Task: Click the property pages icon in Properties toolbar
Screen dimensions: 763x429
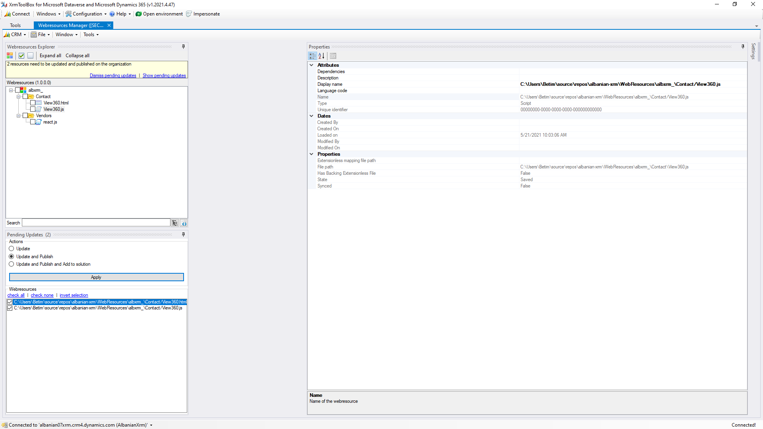Action: click(x=333, y=56)
